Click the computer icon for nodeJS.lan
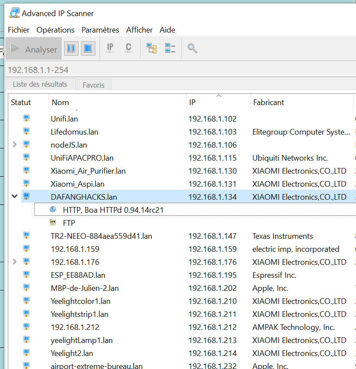Screen dimensions: 356x369 (x=26, y=144)
